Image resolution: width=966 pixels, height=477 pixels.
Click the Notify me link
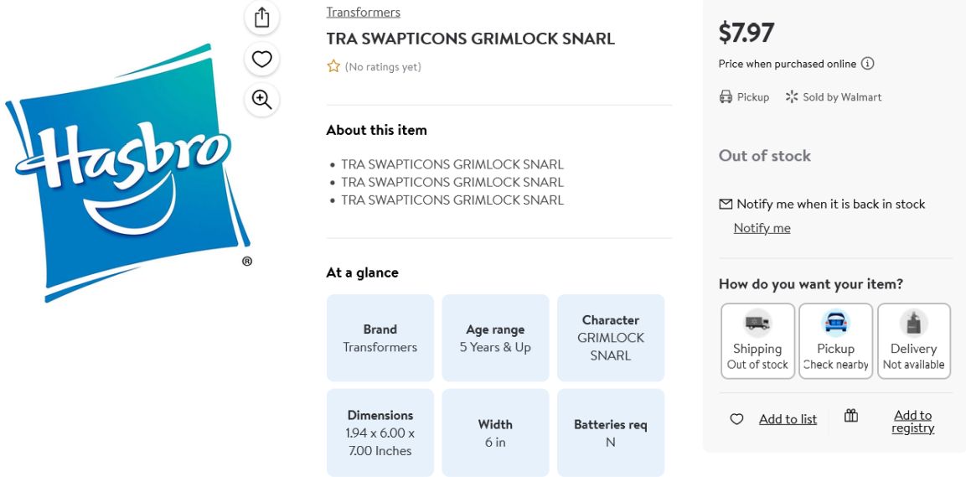pos(762,228)
